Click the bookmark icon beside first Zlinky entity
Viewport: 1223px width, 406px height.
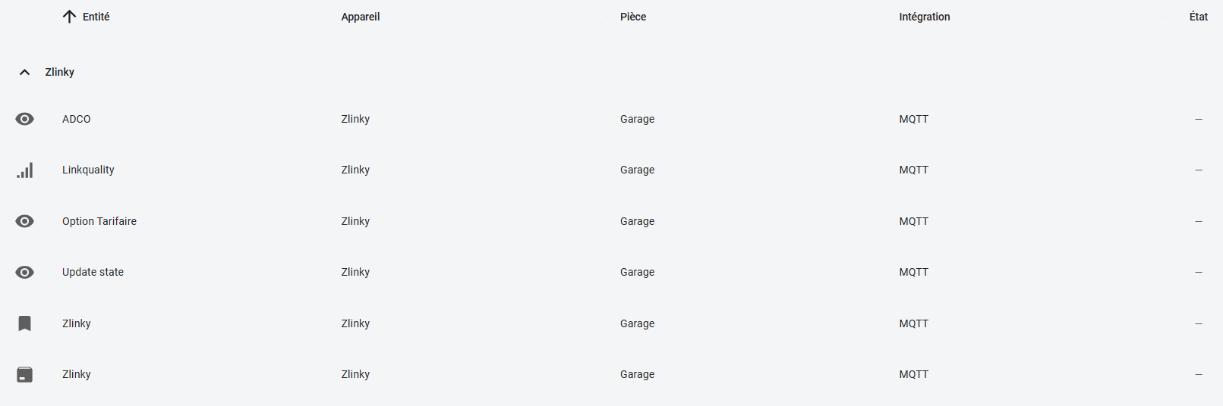(x=25, y=323)
